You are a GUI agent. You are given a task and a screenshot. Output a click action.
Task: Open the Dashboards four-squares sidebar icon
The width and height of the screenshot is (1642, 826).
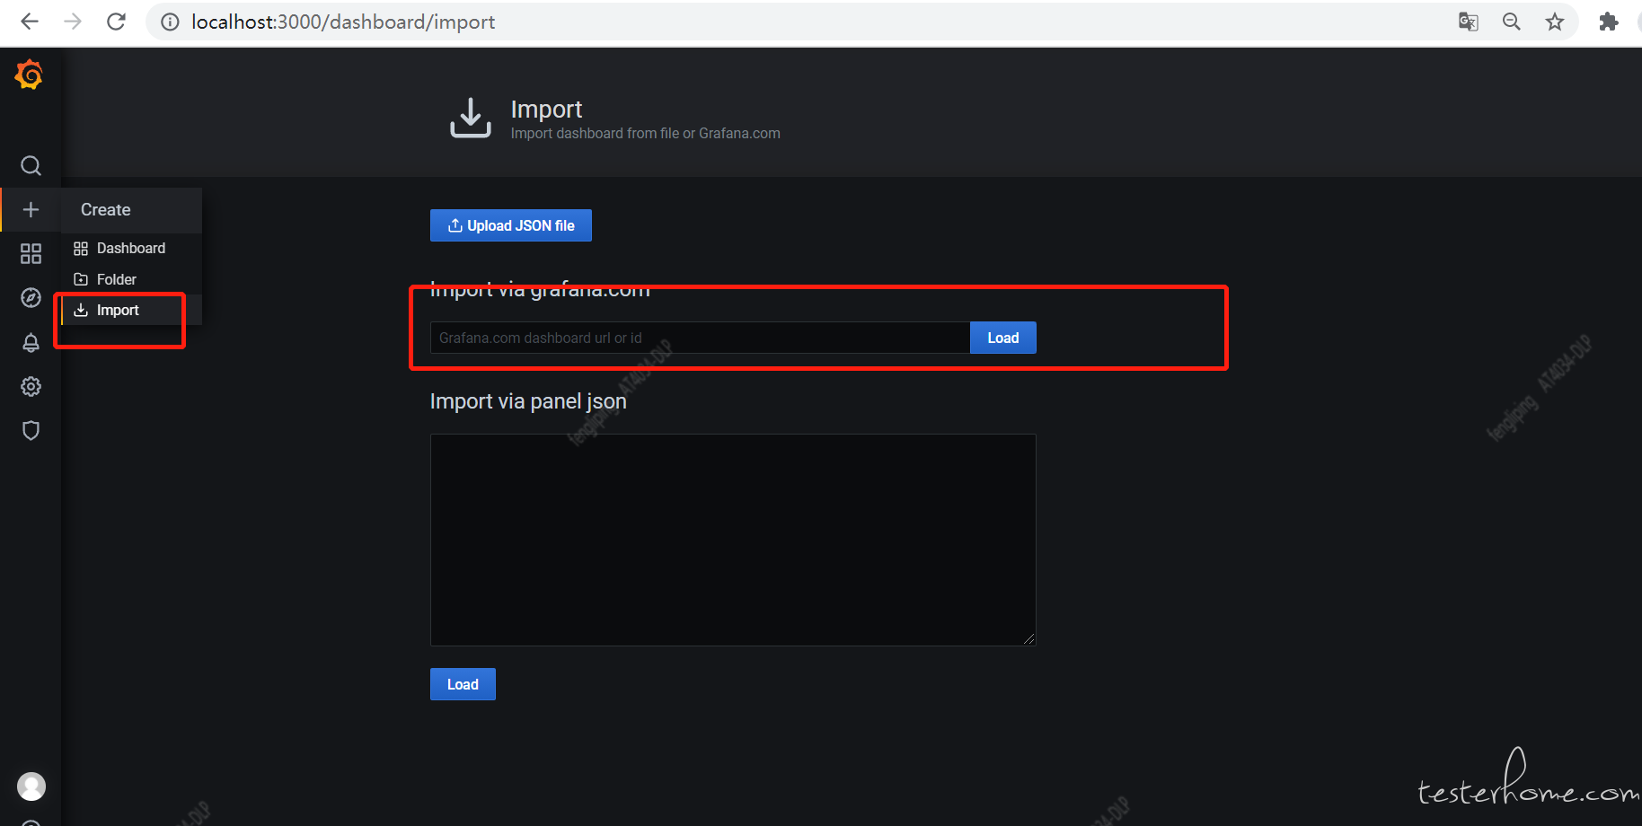click(x=31, y=254)
